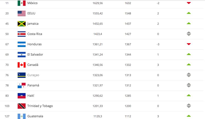Click the Mexico flag icon

tap(22, 3)
